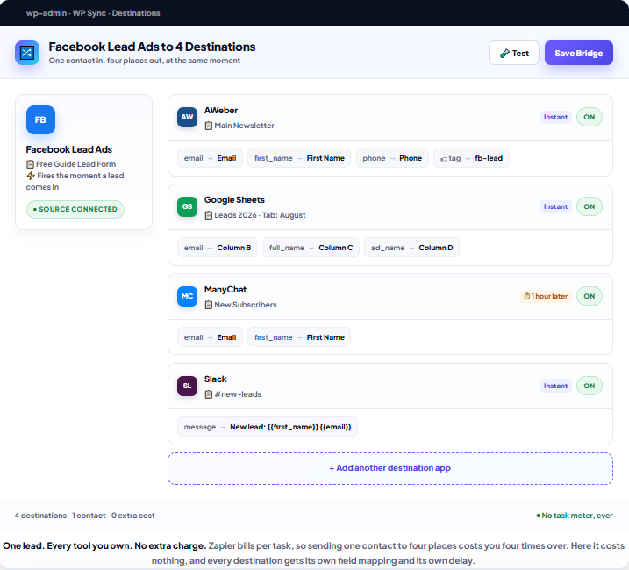Screen dimensions: 629x570
Task: Click the GS Google Sheets app icon
Action: 188,206
